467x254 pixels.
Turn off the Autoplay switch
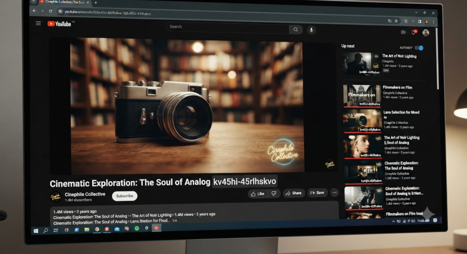click(419, 48)
